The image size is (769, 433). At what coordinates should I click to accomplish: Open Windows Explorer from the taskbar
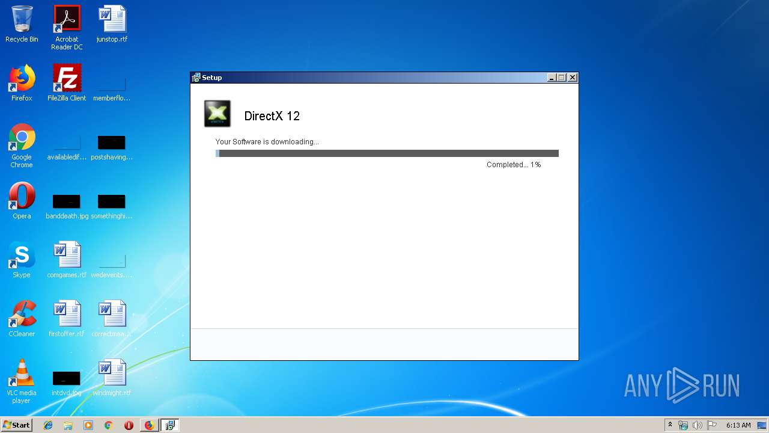[68, 425]
